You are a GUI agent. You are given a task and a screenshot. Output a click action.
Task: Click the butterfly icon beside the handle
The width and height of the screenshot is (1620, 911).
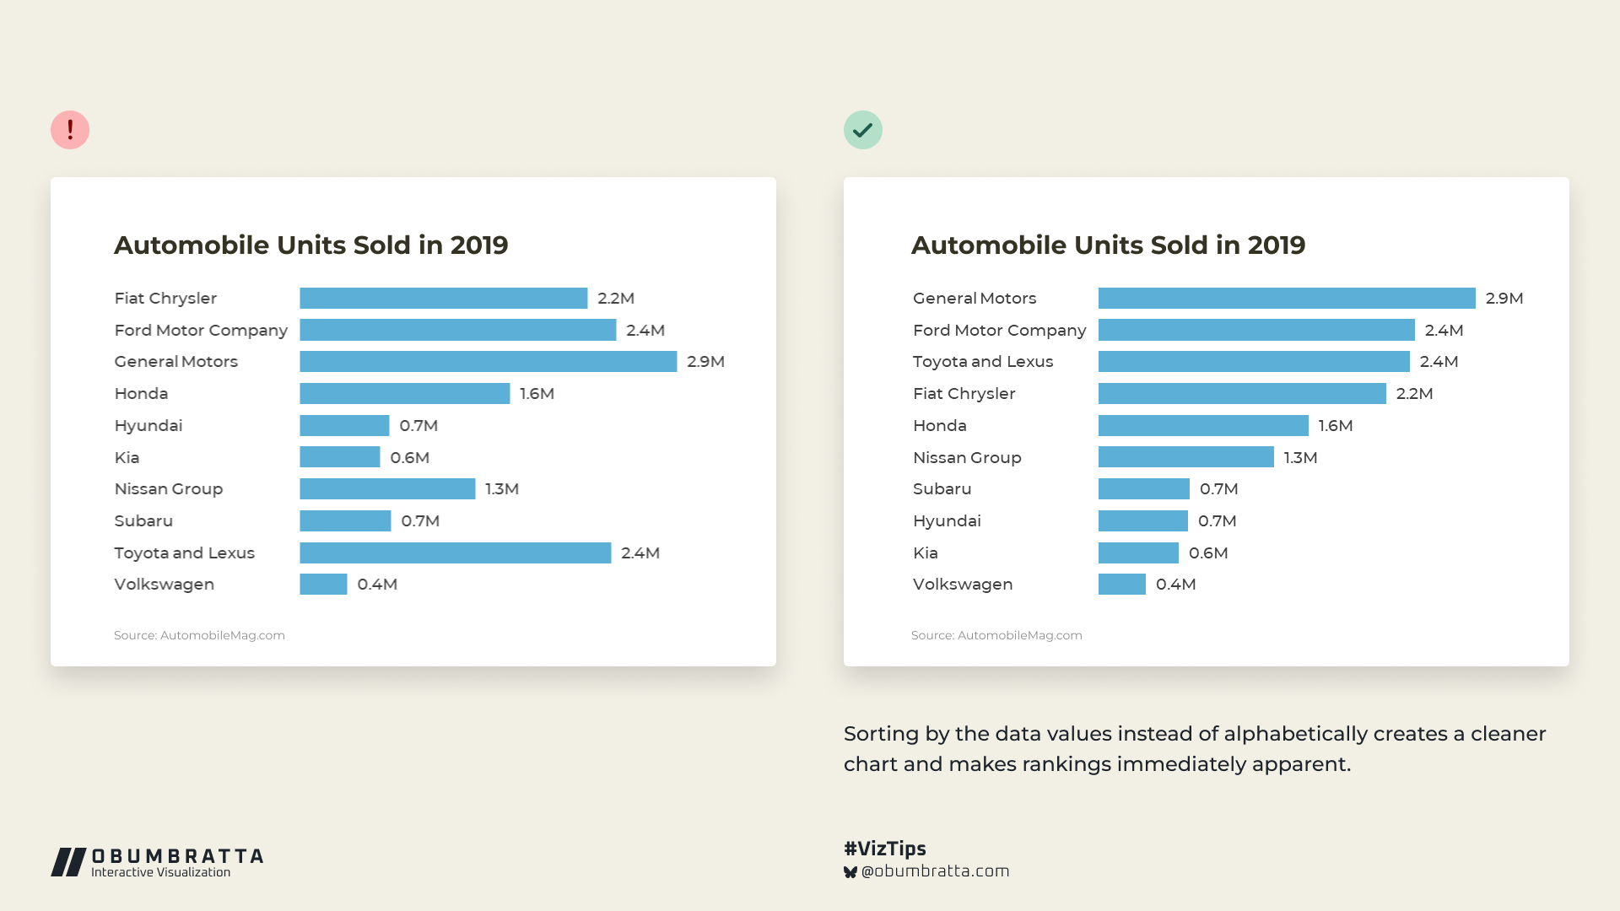coord(850,872)
